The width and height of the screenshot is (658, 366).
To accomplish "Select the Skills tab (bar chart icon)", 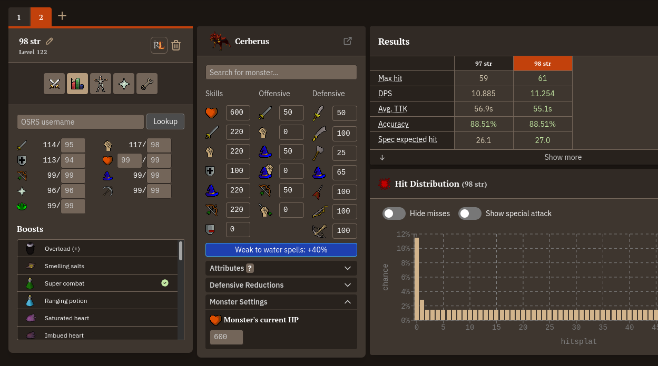I will (x=77, y=84).
